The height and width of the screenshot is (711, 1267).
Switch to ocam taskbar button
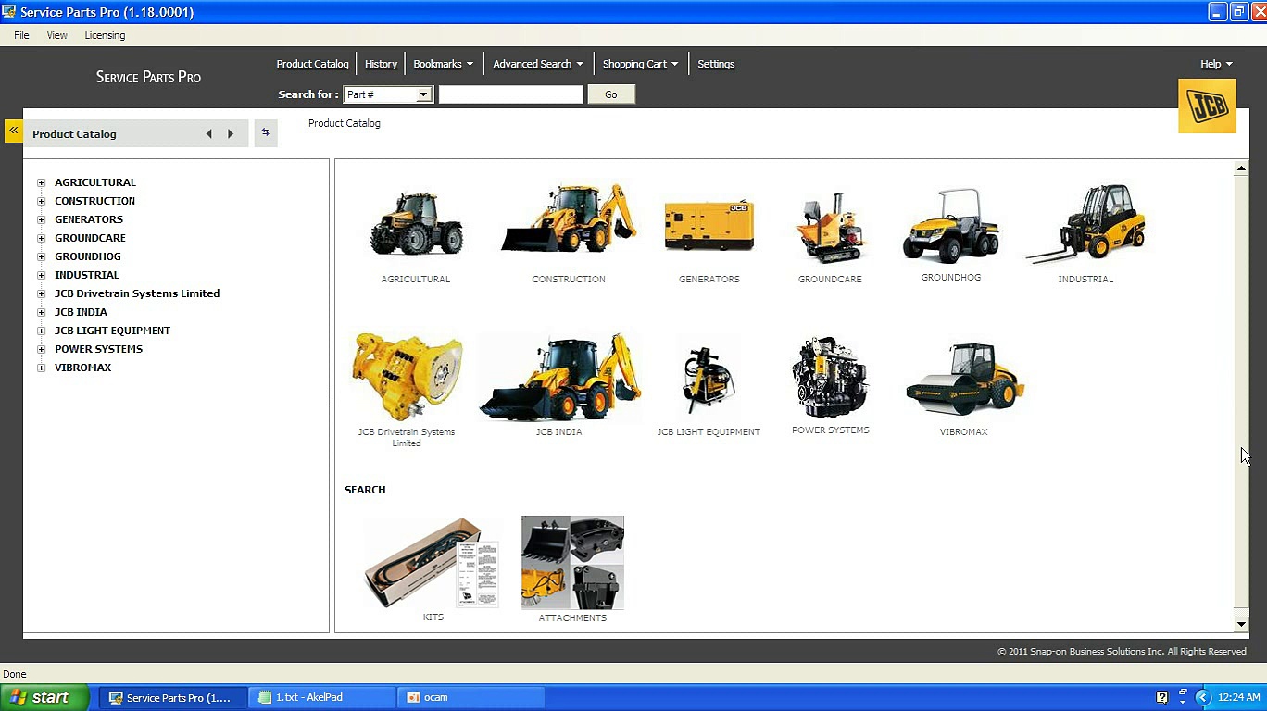pyautogui.click(x=471, y=698)
